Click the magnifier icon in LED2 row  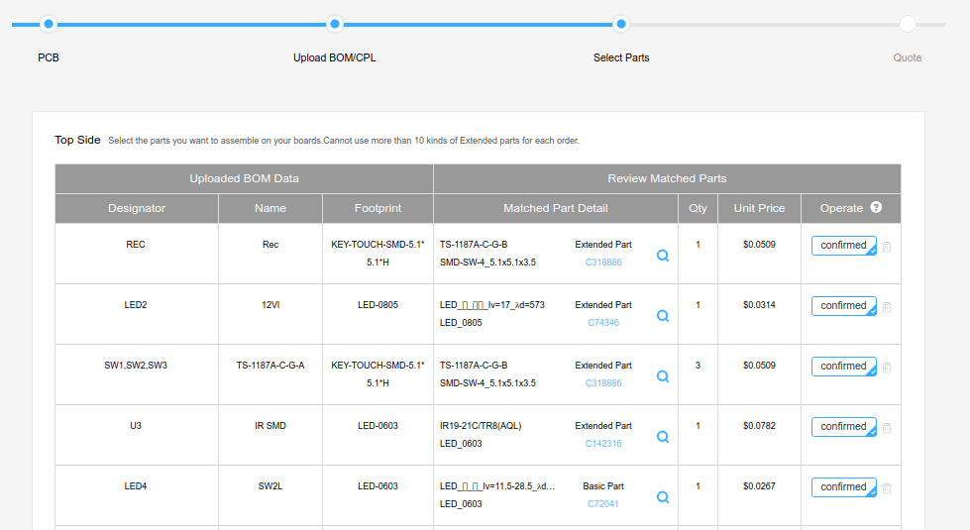(x=663, y=316)
